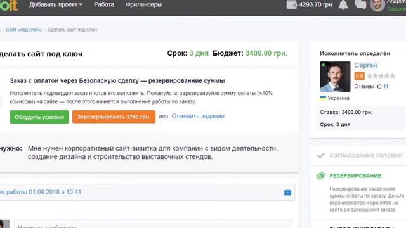Follow the Сайт «под ключ» breadcrumb link
Image resolution: width=406 pixels, height=228 pixels.
[24, 30]
